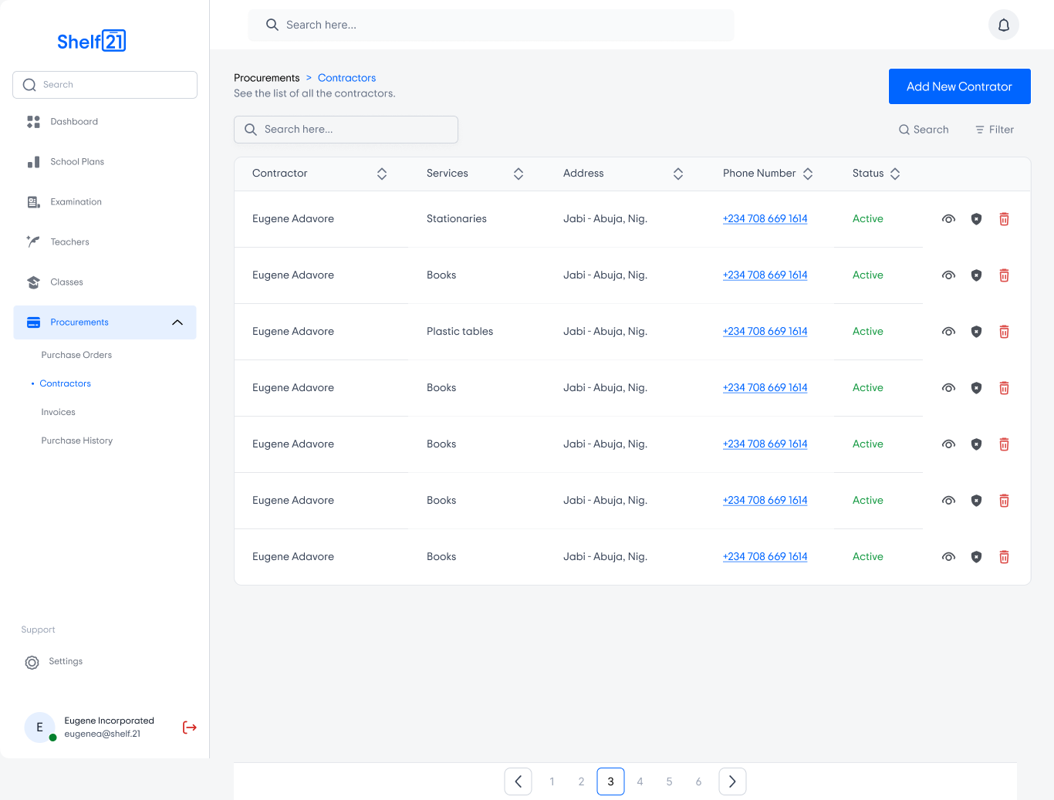
Task: Sort table by Phone Number column
Action: coord(808,174)
